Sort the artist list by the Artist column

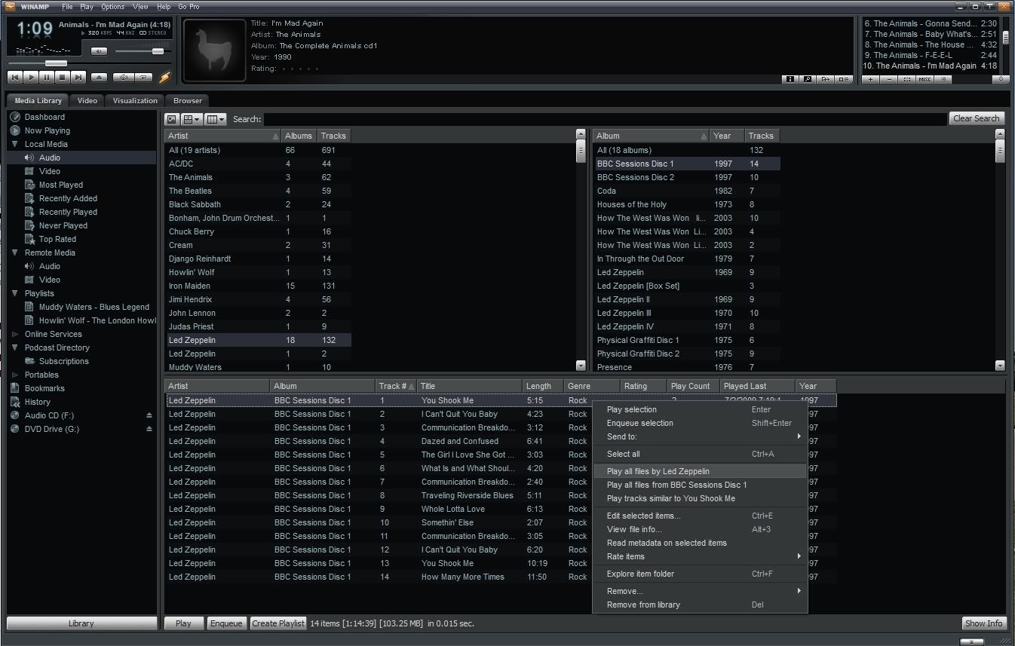[223, 136]
